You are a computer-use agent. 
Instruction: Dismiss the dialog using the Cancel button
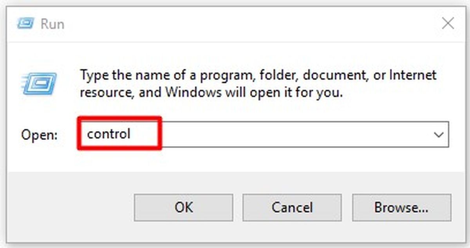click(x=292, y=207)
